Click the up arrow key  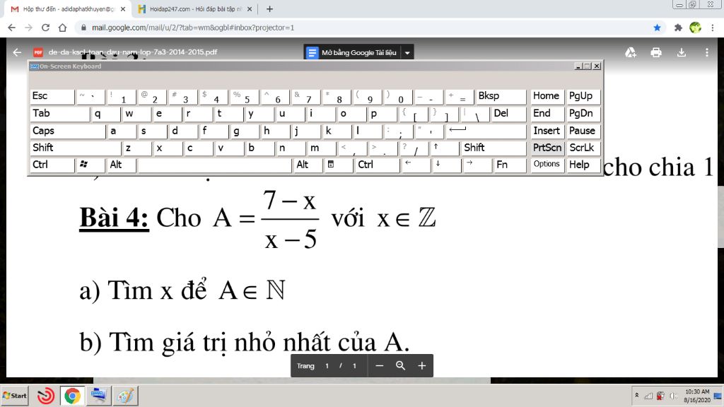(445, 148)
